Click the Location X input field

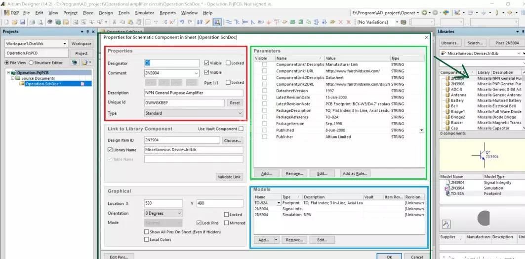tap(163, 203)
